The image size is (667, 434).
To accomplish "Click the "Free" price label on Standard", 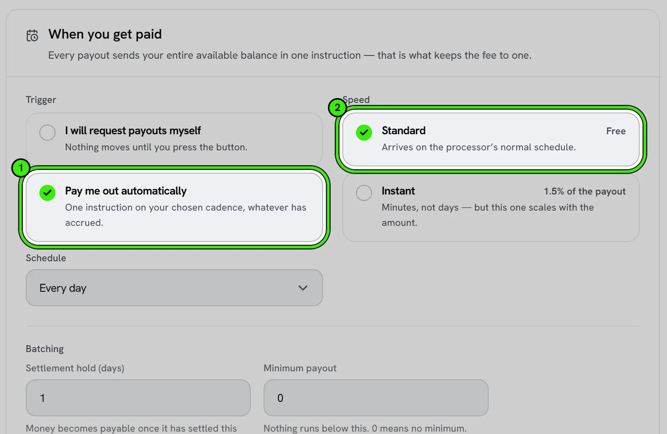I will (616, 131).
